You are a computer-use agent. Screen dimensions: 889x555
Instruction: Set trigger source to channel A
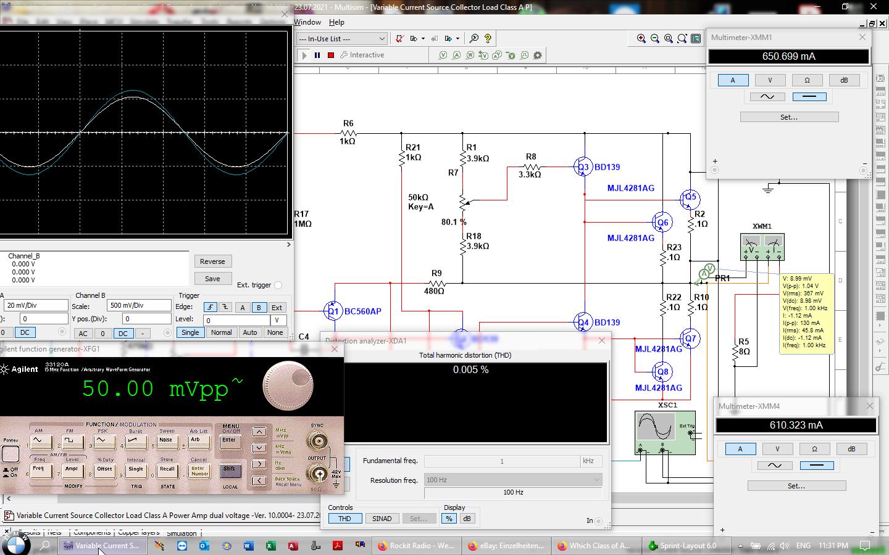point(243,307)
